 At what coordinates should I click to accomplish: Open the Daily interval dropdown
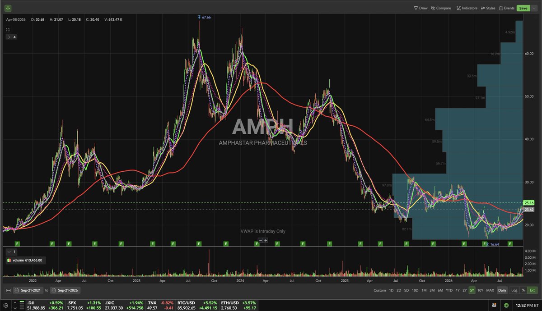click(502, 290)
